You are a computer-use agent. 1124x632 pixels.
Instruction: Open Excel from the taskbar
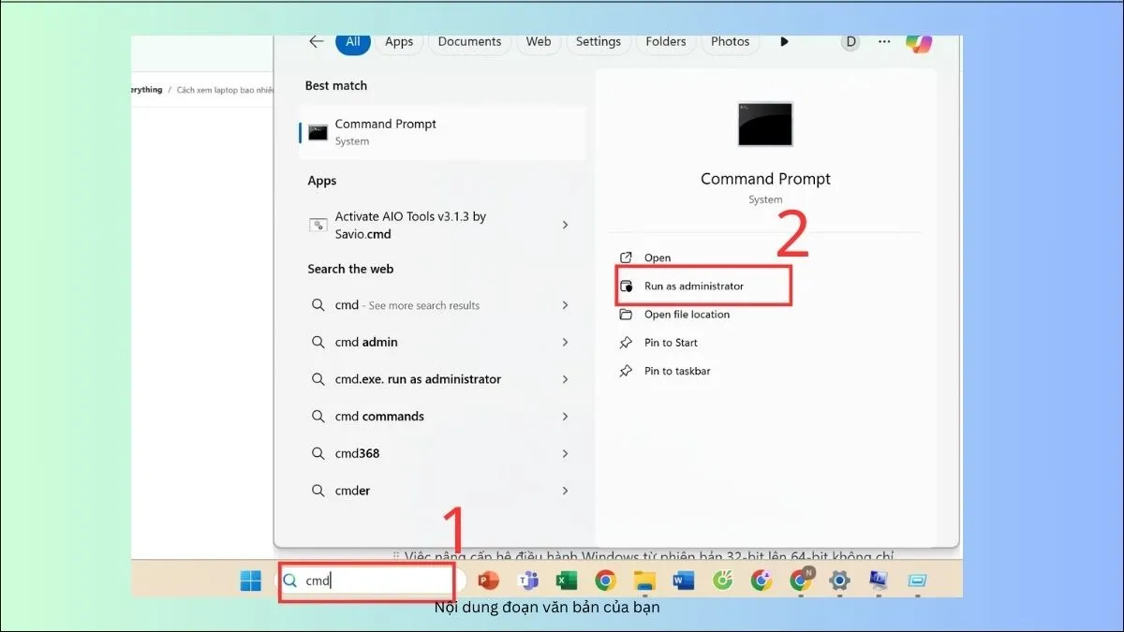pos(566,581)
